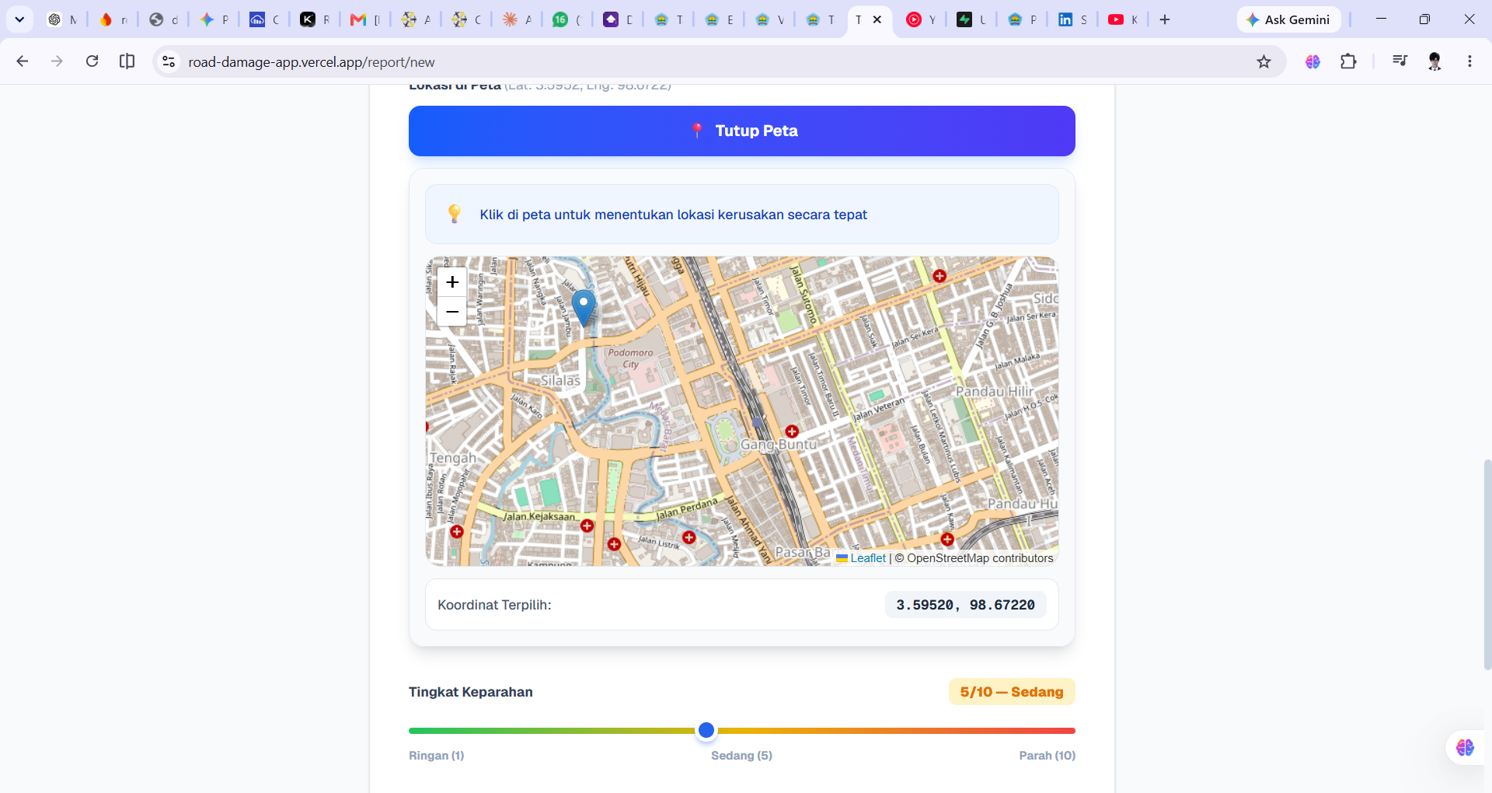The width and height of the screenshot is (1492, 793).
Task: Open the split view / reading mode icon
Action: click(127, 61)
